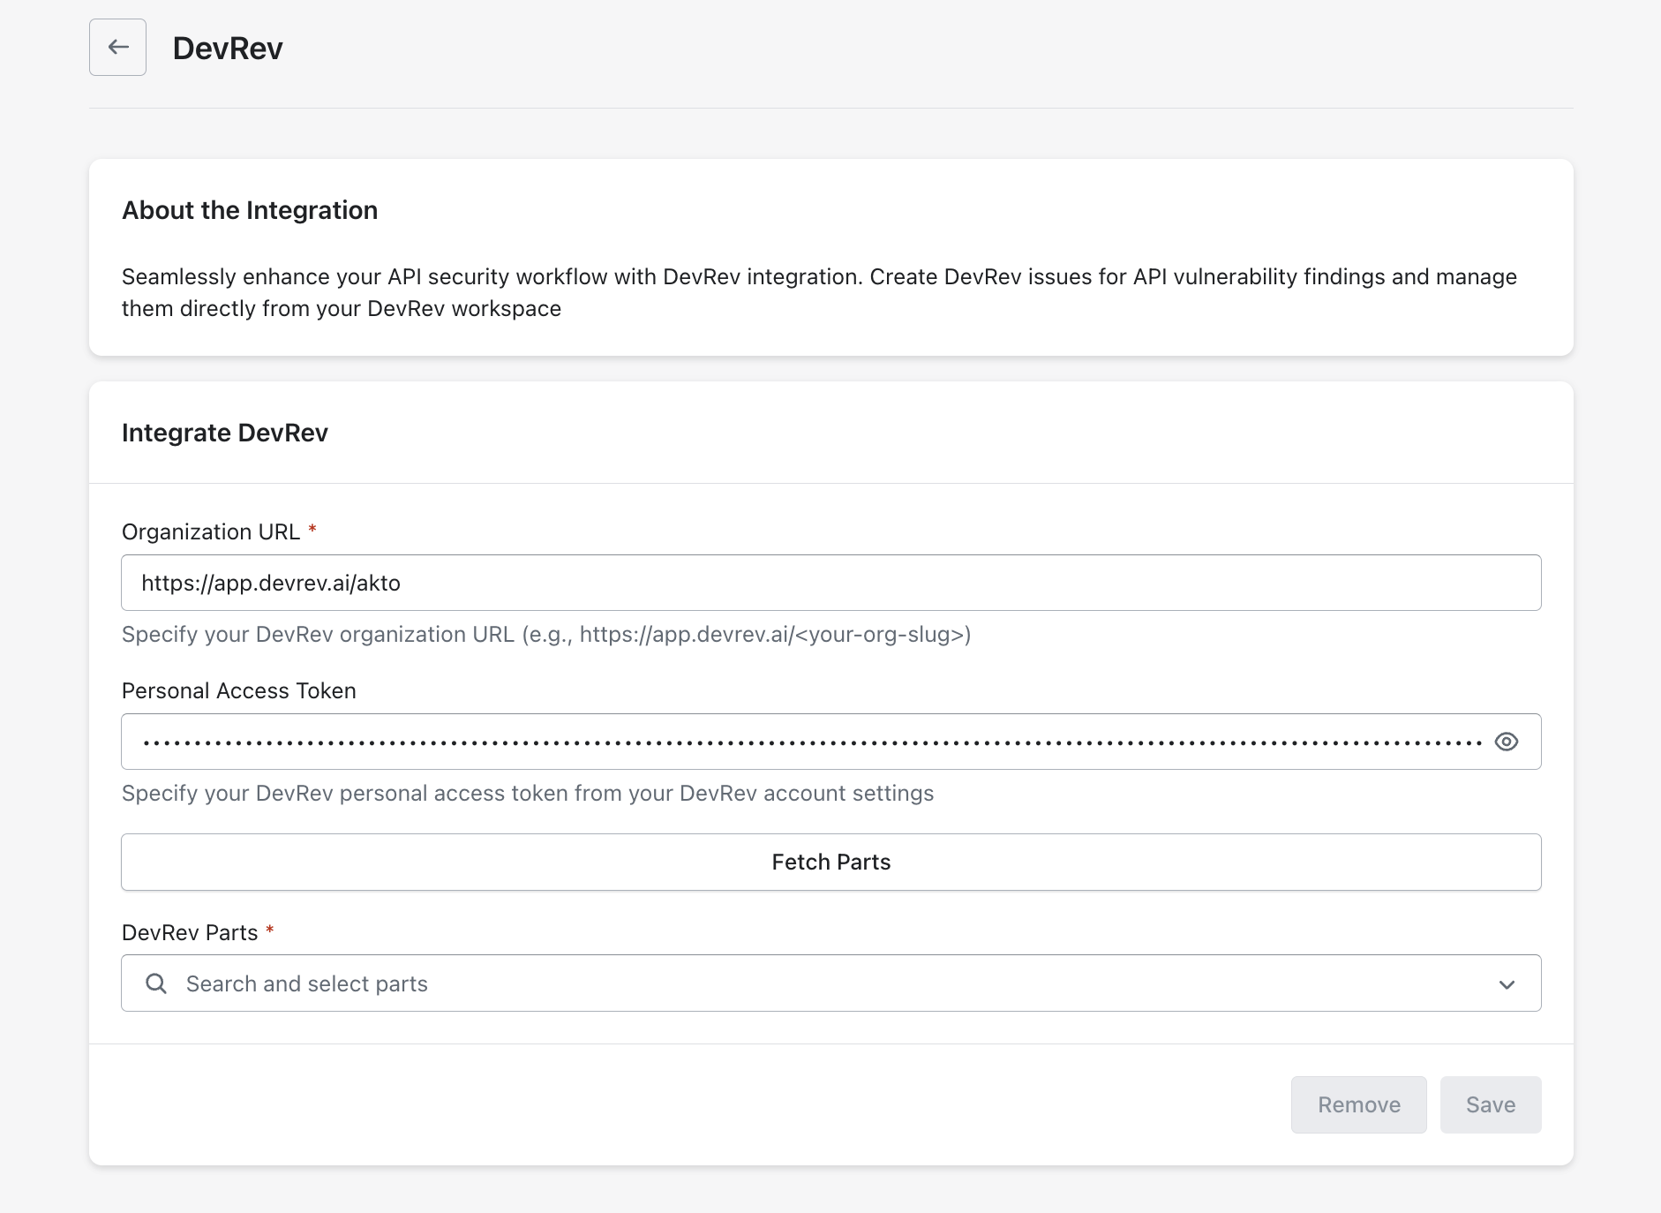Show the Personal Access Token with eye icon
This screenshot has height=1213, width=1661.
point(1506,742)
